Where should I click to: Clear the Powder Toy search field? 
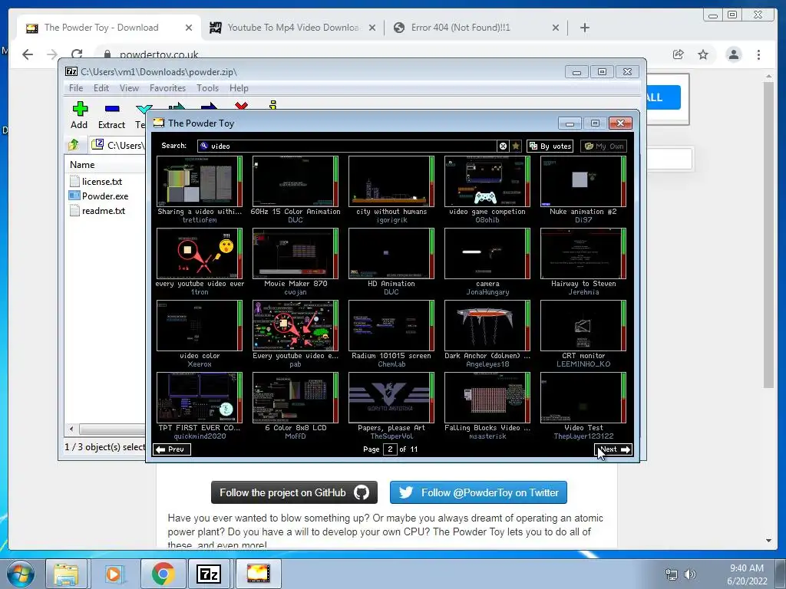coord(503,146)
